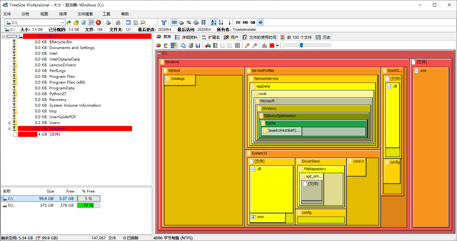Open the 工具 menu
The height and width of the screenshot is (241, 457).
tap(106, 14)
